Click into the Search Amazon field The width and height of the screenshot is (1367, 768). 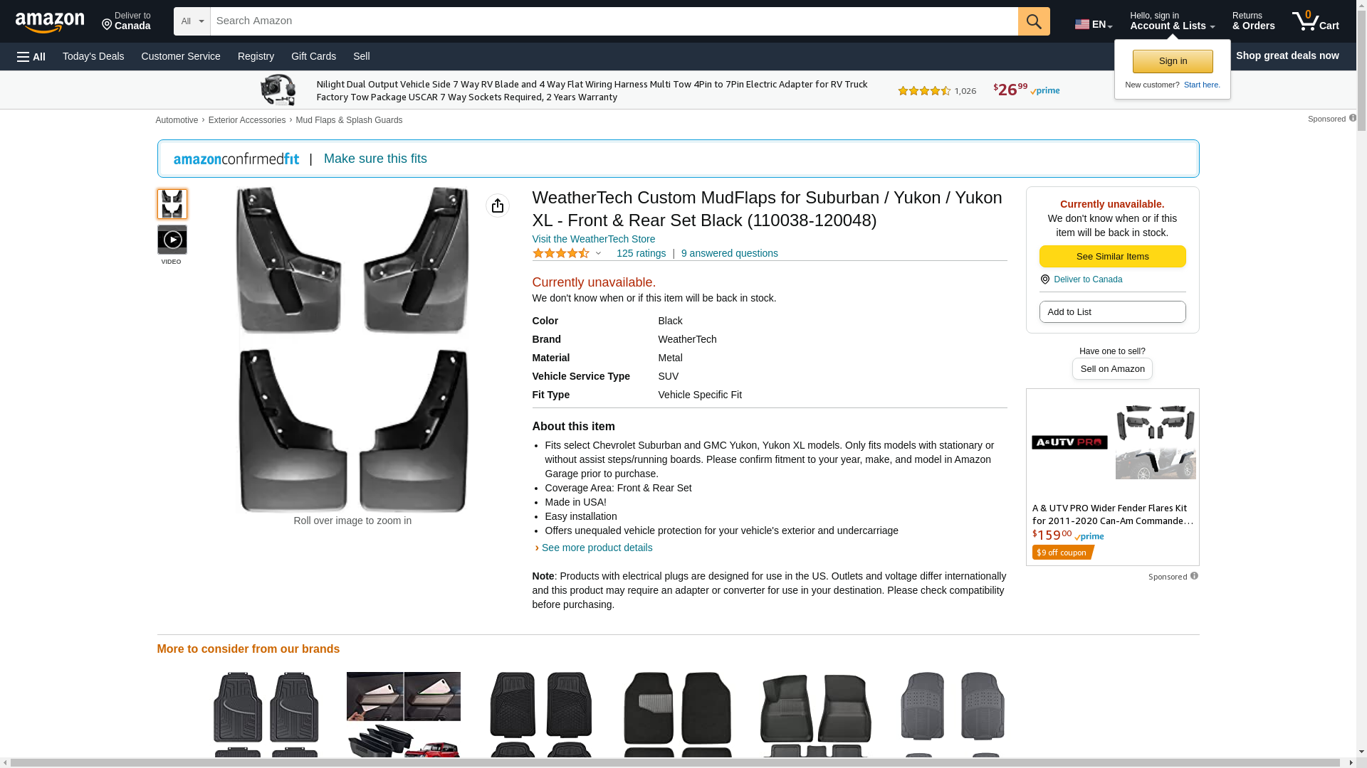pos(612,21)
